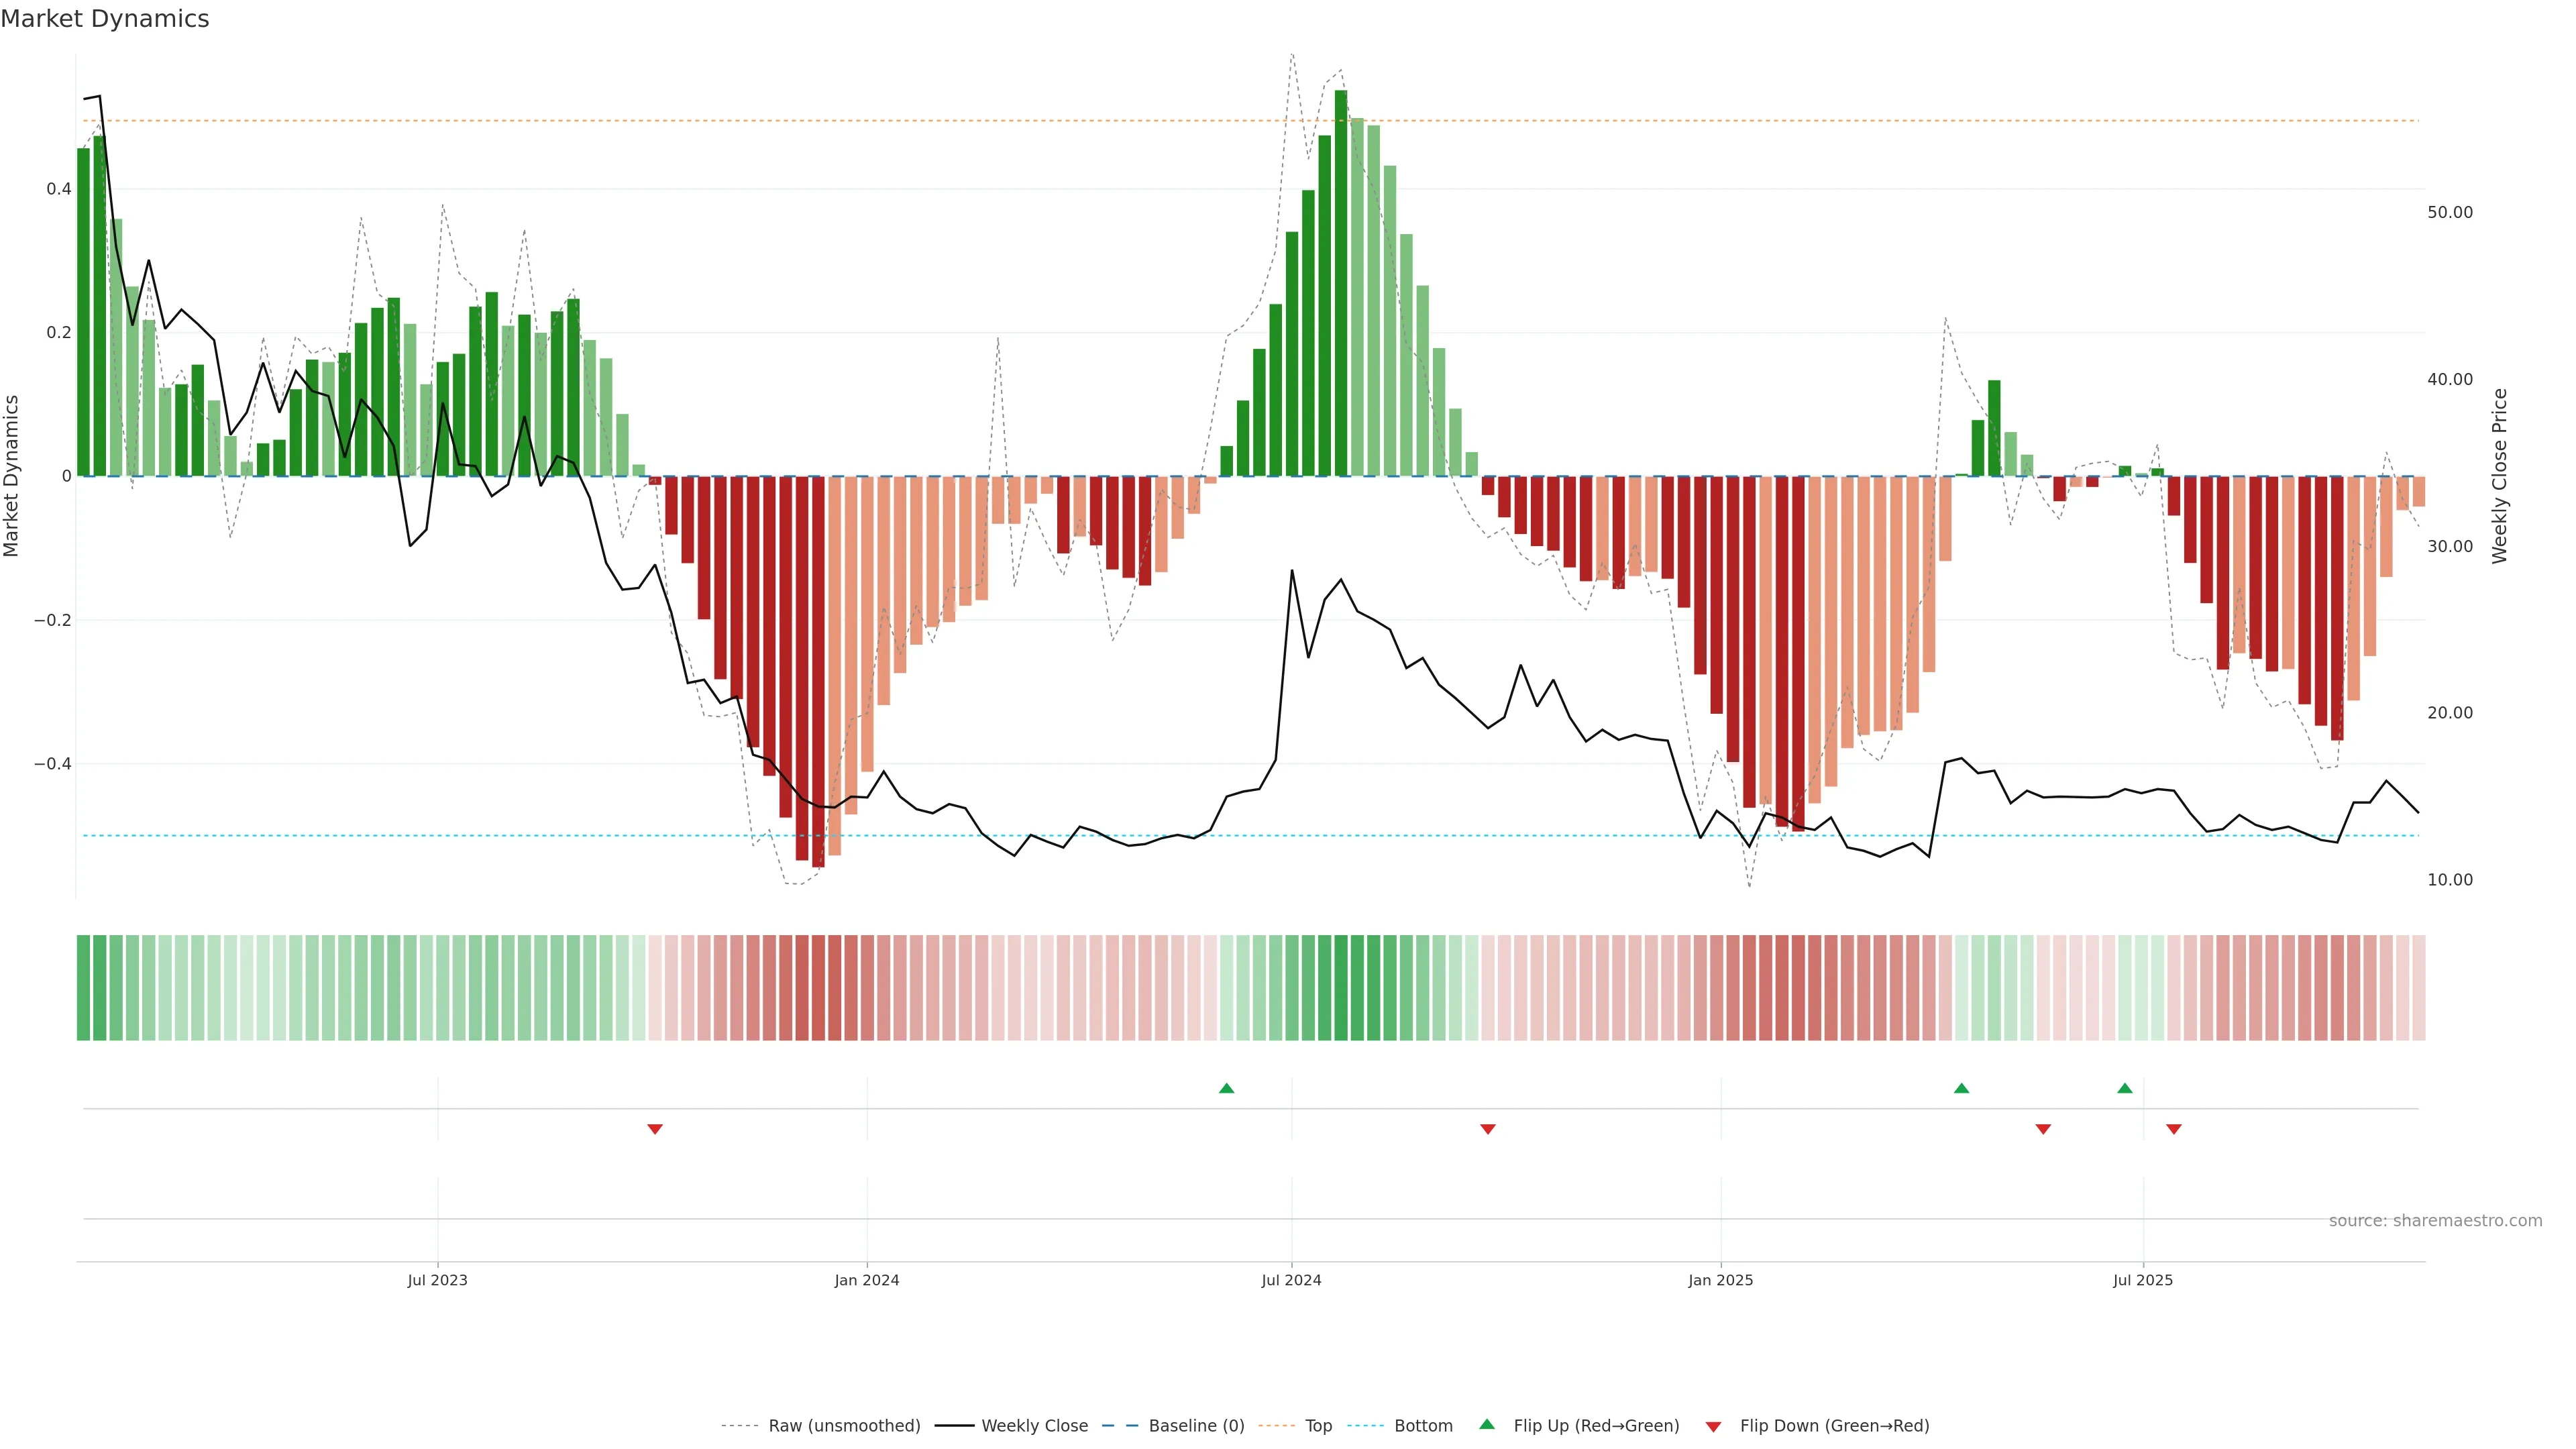
Task: Click the Market Dynamics chart title
Action: (x=105, y=19)
